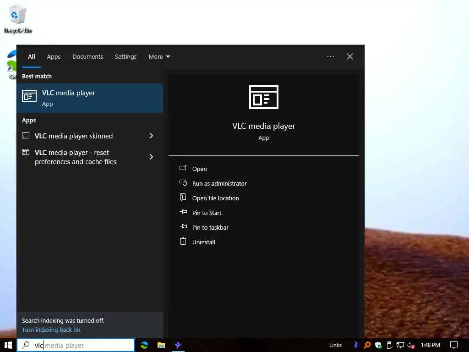Choose Open file location for VLC
469x352 pixels.
click(x=215, y=198)
